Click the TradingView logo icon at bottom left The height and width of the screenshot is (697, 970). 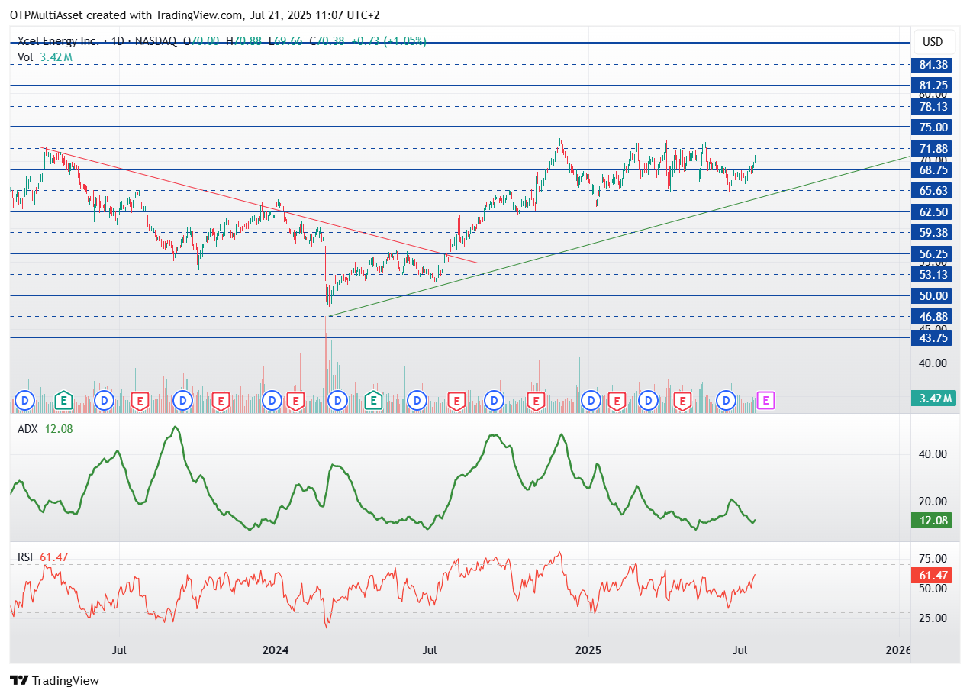(19, 680)
